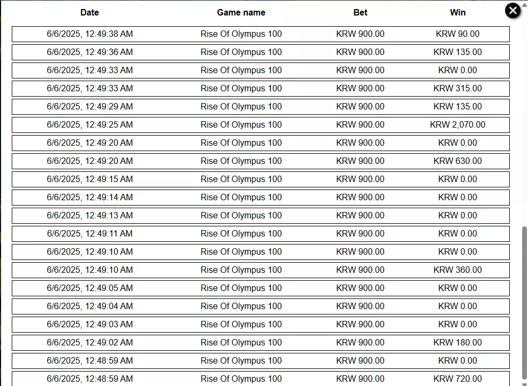Click Rise Of Olympus 100 in 12:49:02 row

(x=241, y=343)
